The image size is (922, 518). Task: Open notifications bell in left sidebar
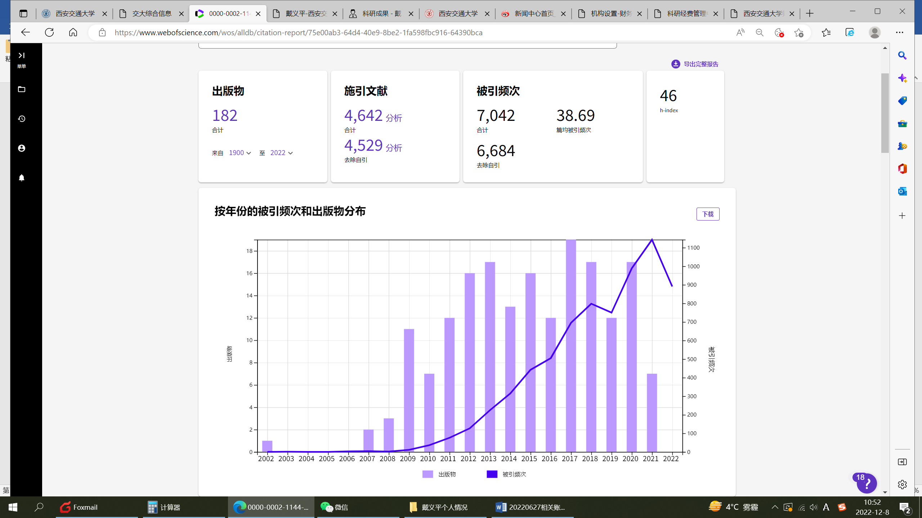pos(22,178)
